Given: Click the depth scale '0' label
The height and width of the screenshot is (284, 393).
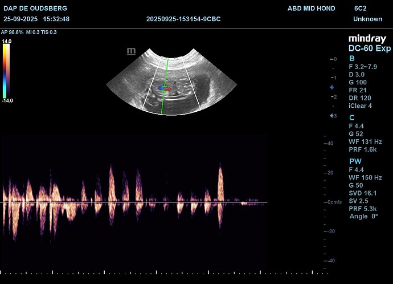Looking at the screenshot, I should [x=335, y=59].
